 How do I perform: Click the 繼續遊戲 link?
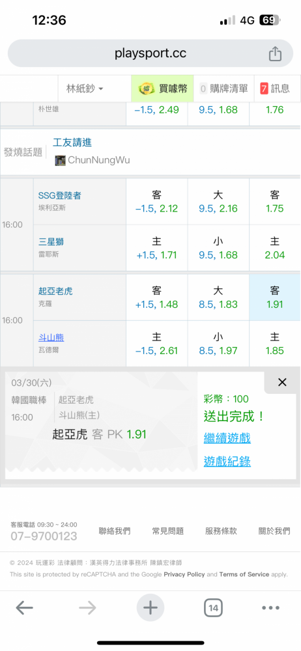[227, 437]
